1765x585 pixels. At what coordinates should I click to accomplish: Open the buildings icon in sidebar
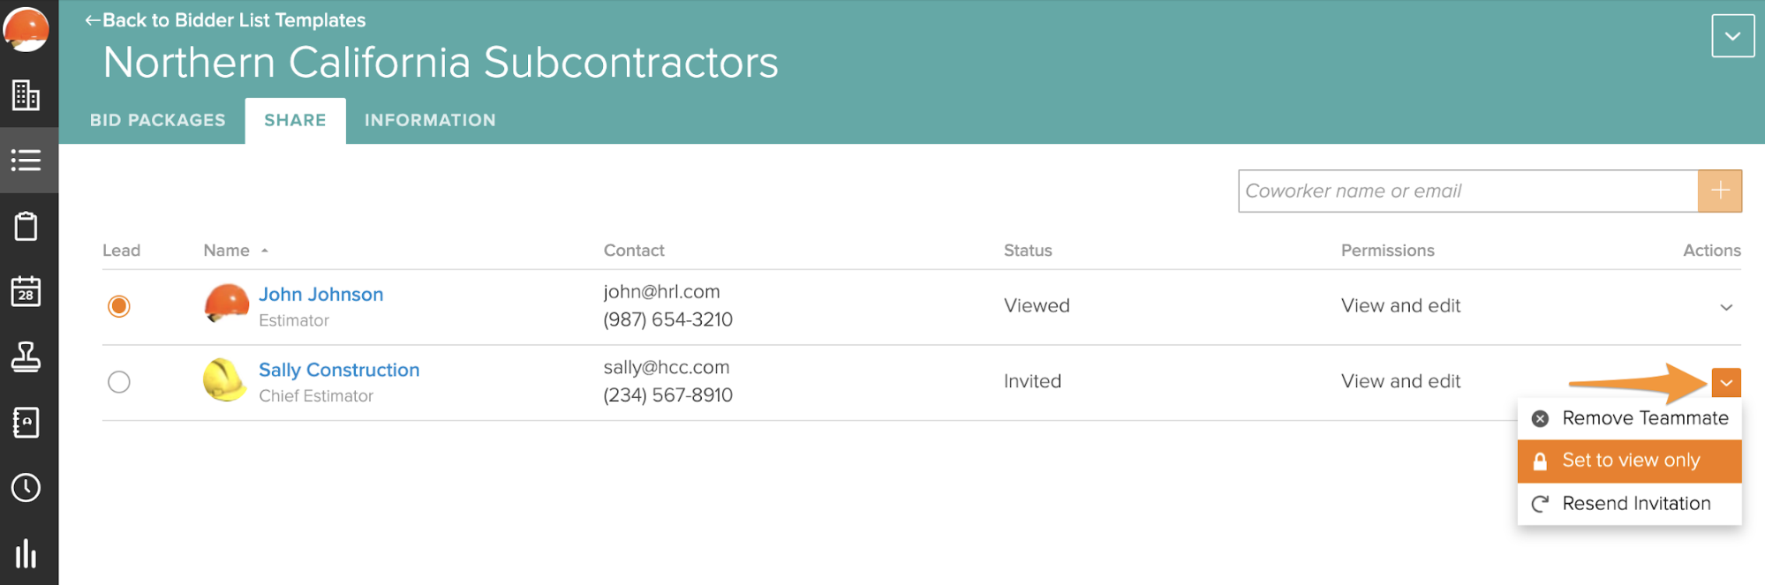26,95
